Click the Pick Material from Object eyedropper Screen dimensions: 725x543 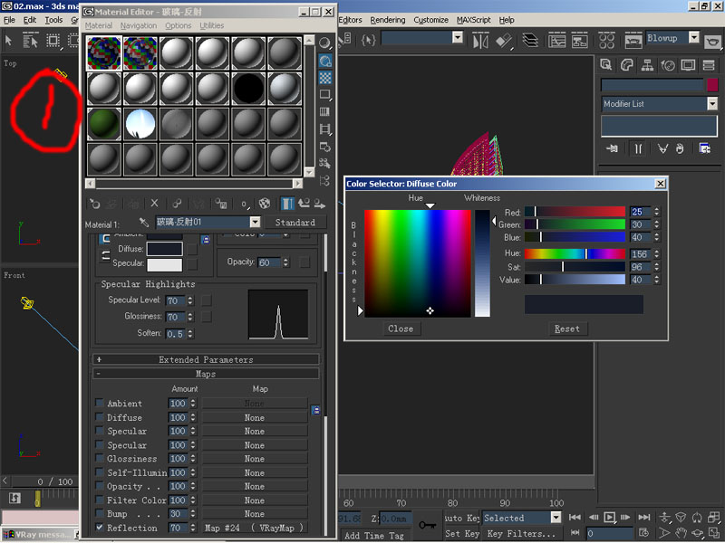[143, 223]
